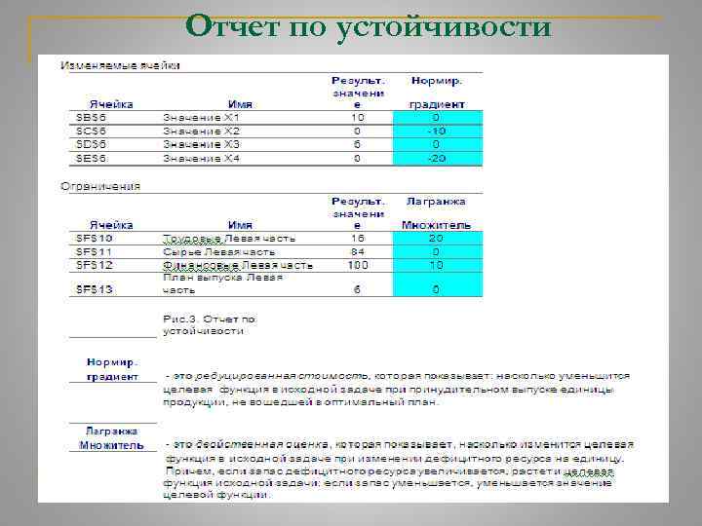Click cyan gradient cell -20 in Значение X4 row

click(x=438, y=159)
